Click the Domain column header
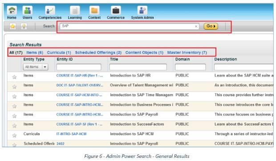Screen dimensions: 276x161 click(x=183, y=59)
